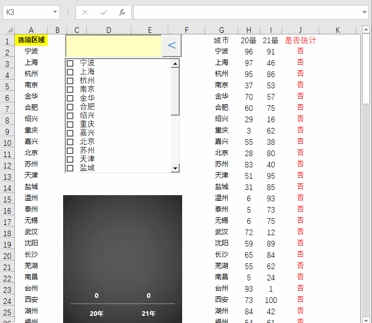The width and height of the screenshot is (372, 323).
Task: Tick the 绍兴 checkbox in the list
Action: (x=70, y=116)
